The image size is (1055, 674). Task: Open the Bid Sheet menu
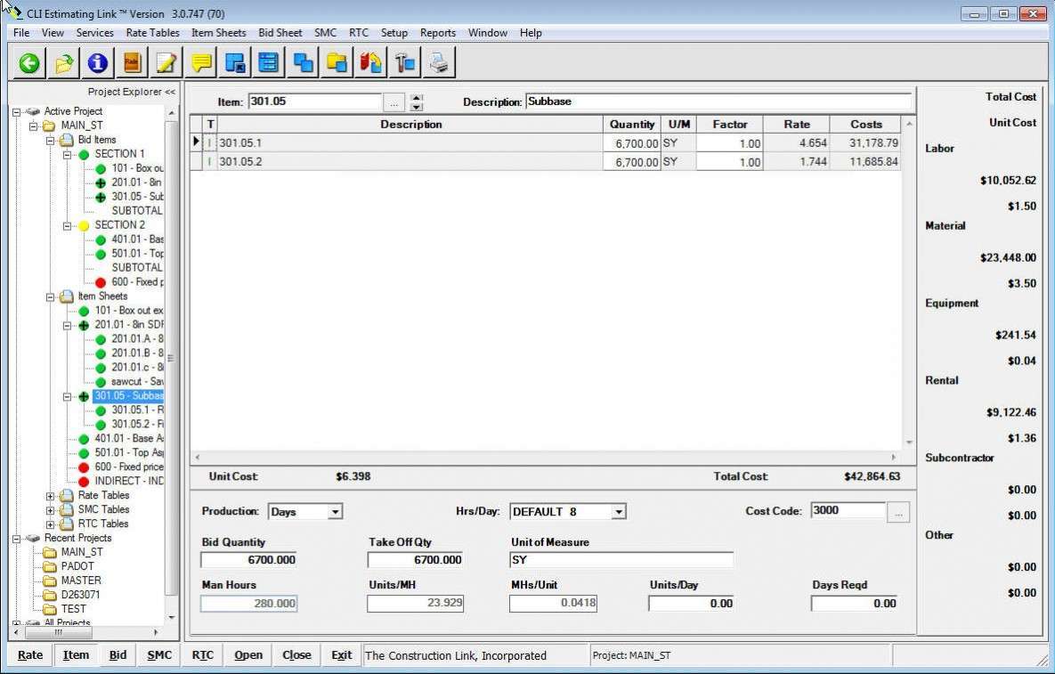click(x=280, y=32)
